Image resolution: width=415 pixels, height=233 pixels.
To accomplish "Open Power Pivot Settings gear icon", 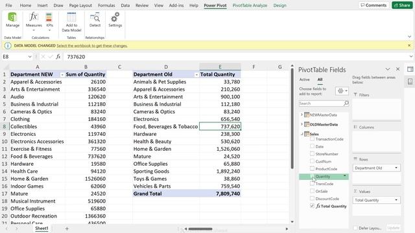I will pyautogui.click(x=115, y=17).
